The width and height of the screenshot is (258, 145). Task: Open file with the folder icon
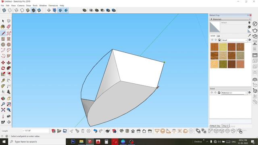(x=59, y=131)
